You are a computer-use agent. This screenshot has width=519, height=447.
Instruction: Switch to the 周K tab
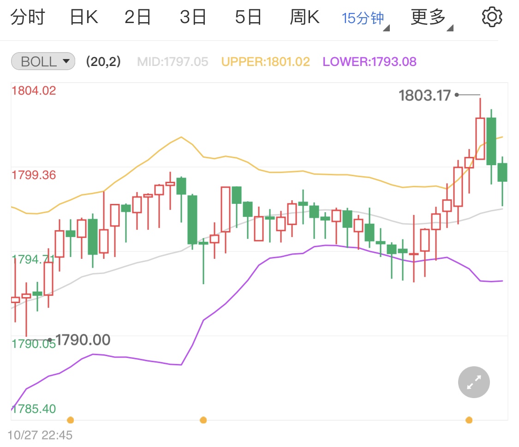point(304,17)
